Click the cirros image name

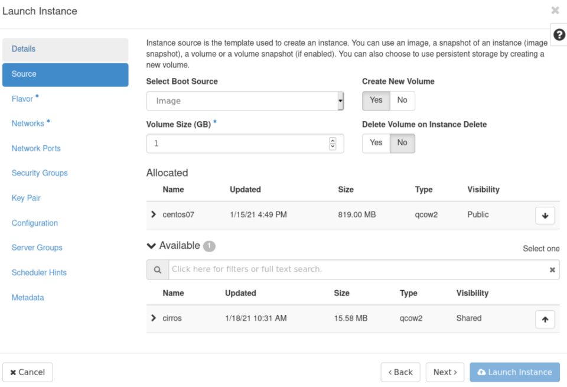[x=172, y=318]
